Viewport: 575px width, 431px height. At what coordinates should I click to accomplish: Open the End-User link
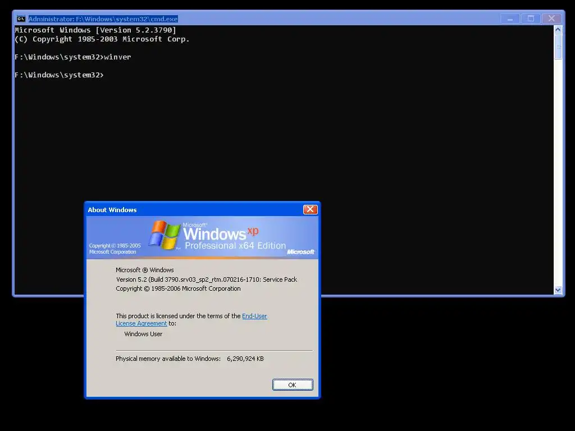tap(254, 316)
